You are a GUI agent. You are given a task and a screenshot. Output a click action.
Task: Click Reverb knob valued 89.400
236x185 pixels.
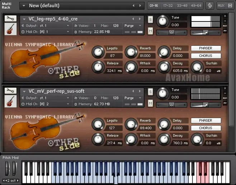[x=131, y=124]
